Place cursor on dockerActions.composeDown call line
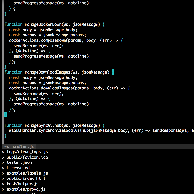This screenshot has height=194, width=194. tap(66, 40)
